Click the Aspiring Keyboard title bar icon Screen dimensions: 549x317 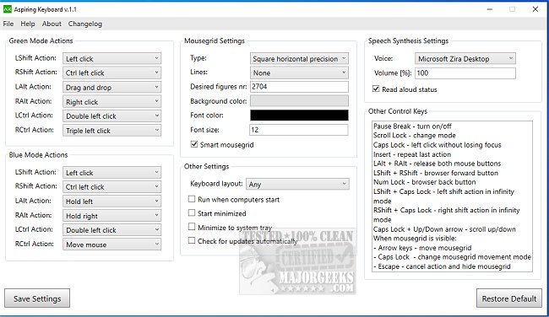pos(7,9)
